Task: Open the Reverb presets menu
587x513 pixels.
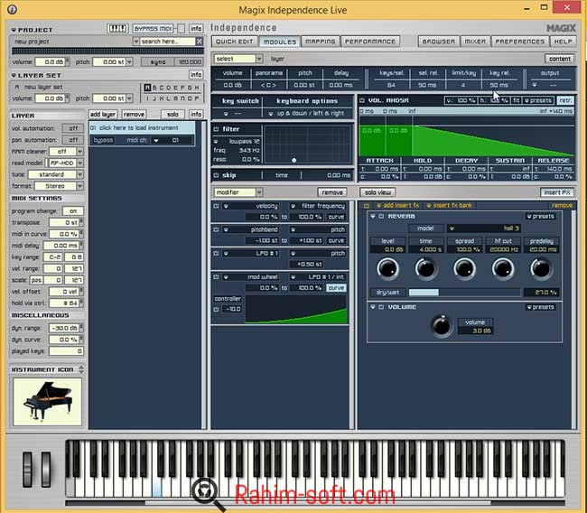Action: click(540, 217)
